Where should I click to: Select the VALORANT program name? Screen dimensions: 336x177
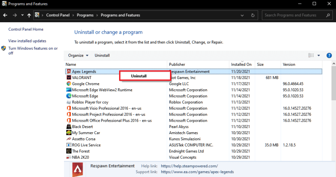click(82, 78)
